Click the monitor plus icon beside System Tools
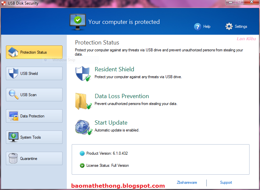Screen dimensions: 260x190 click(13, 137)
